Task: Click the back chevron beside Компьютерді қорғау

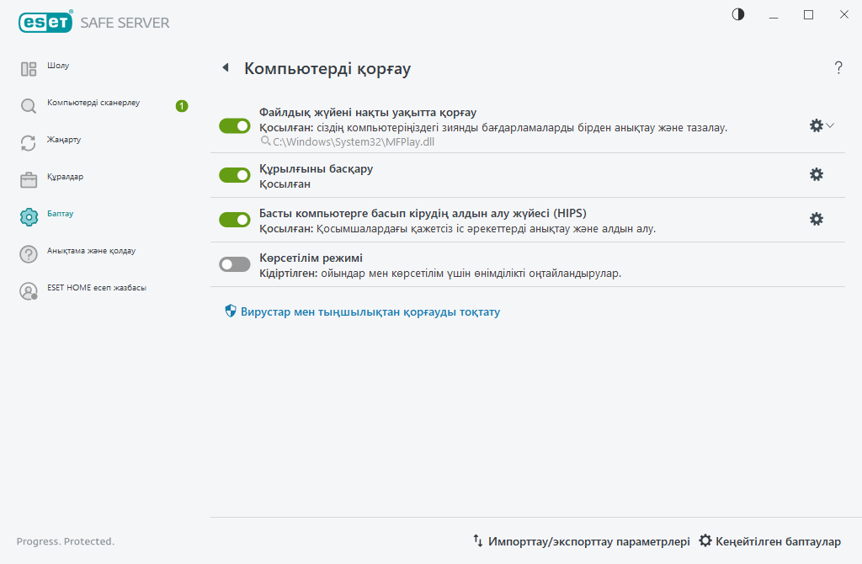Action: pyautogui.click(x=225, y=68)
